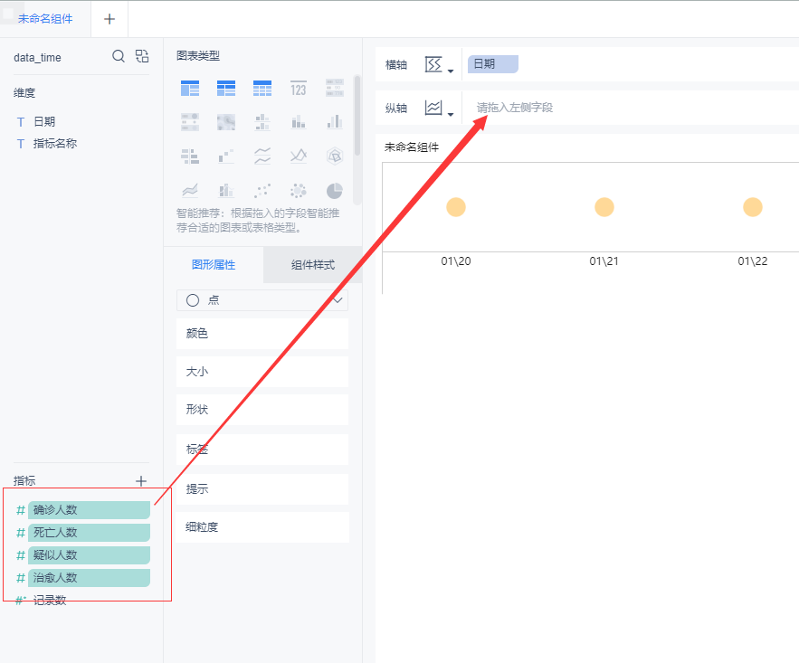The image size is (799, 663).
Task: Choose the 123 KPI indicator card chart type
Action: (299, 89)
